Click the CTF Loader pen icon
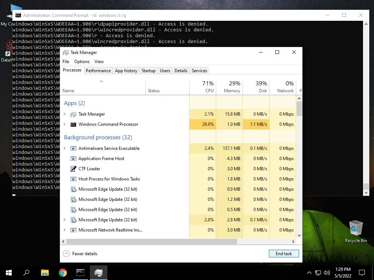 [73, 169]
